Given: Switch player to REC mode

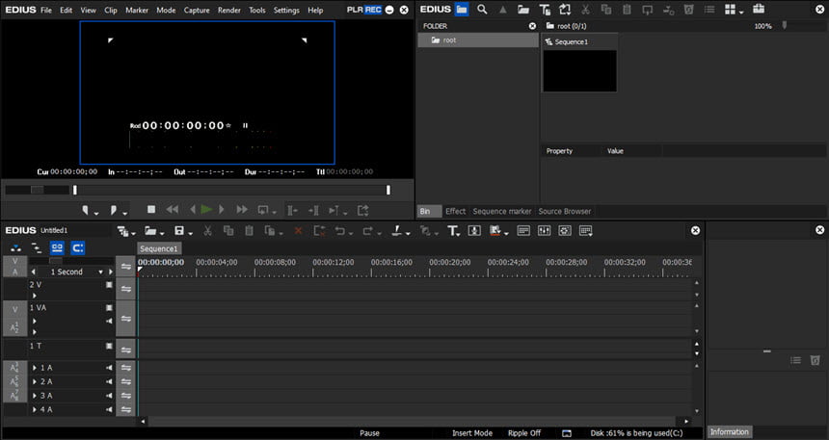Looking at the screenshot, I should point(373,10).
